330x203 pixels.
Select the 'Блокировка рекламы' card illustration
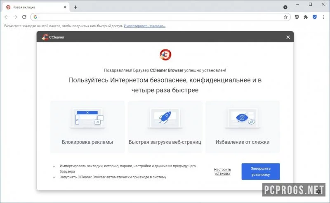87,118
